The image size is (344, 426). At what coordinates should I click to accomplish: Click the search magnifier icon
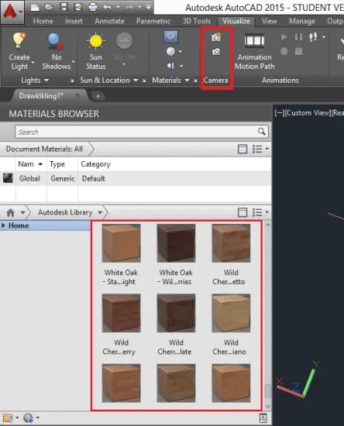(261, 132)
